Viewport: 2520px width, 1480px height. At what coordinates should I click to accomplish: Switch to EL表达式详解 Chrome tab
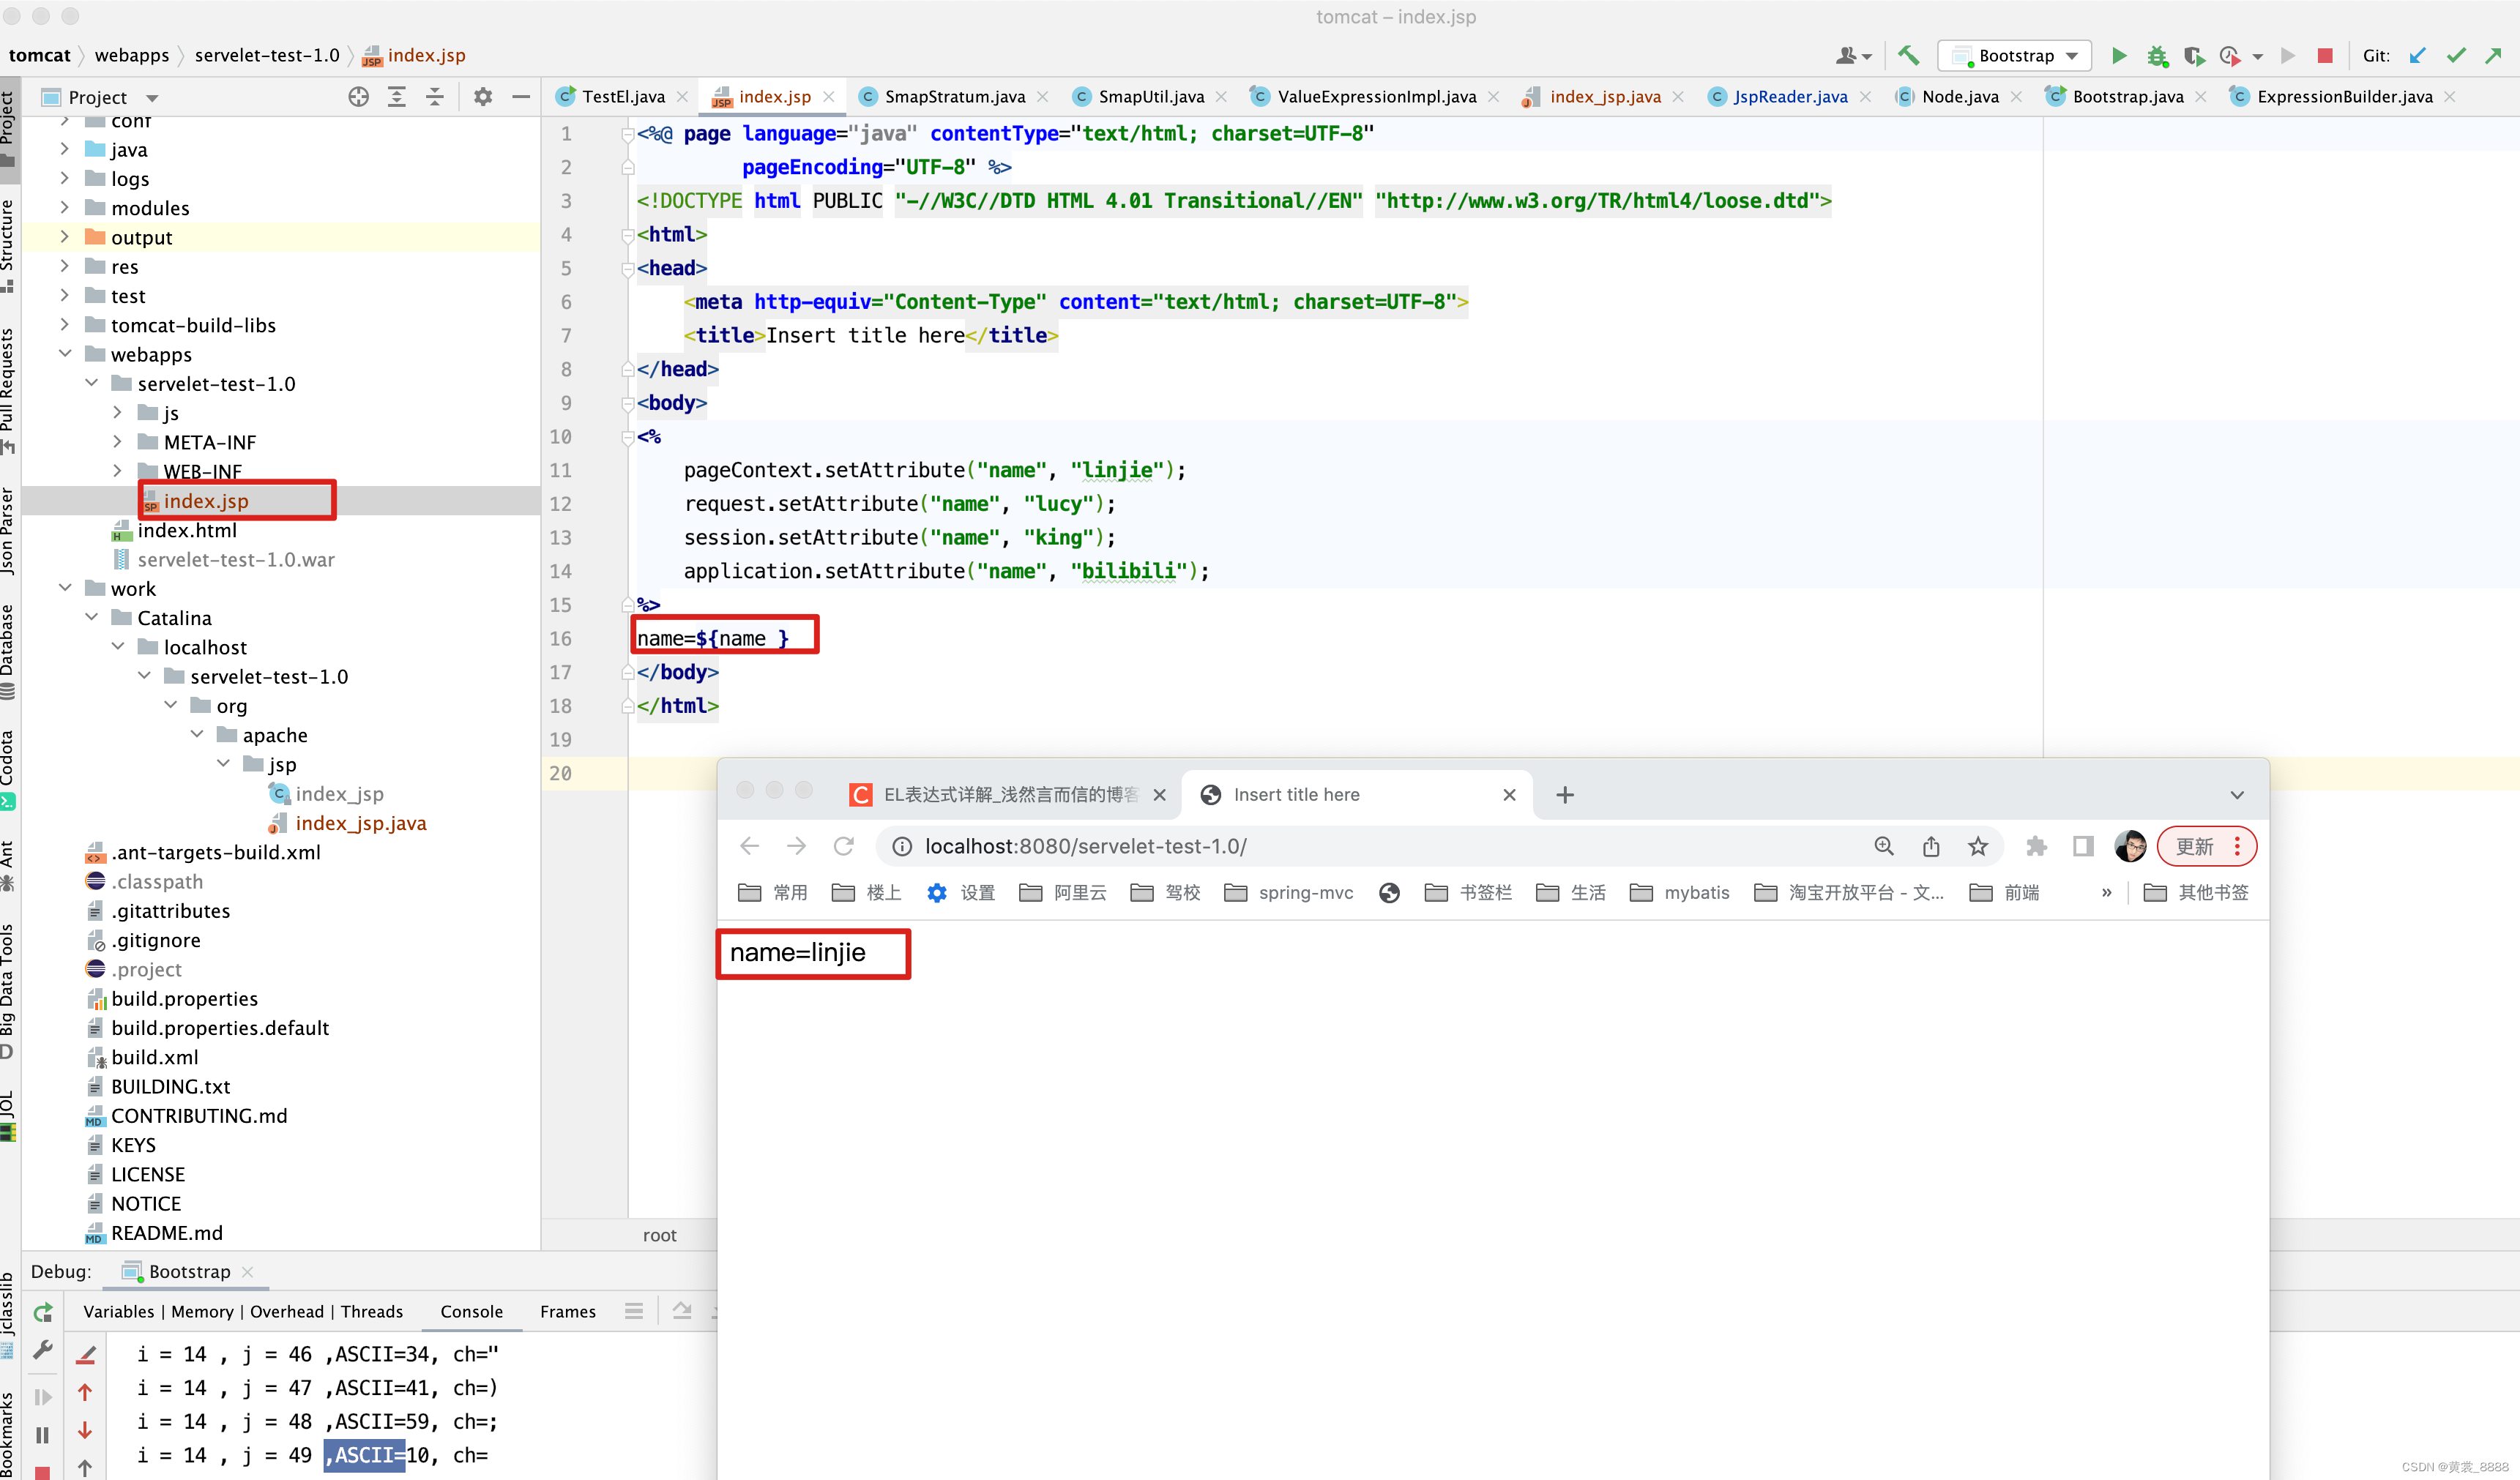(x=1010, y=794)
